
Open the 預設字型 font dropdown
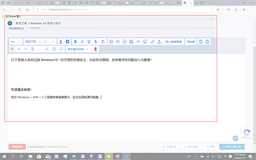(x=33, y=42)
